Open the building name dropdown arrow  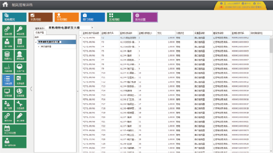[x=92, y=28]
